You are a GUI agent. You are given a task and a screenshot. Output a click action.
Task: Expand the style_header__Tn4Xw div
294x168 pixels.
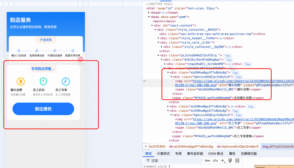tap(158, 38)
